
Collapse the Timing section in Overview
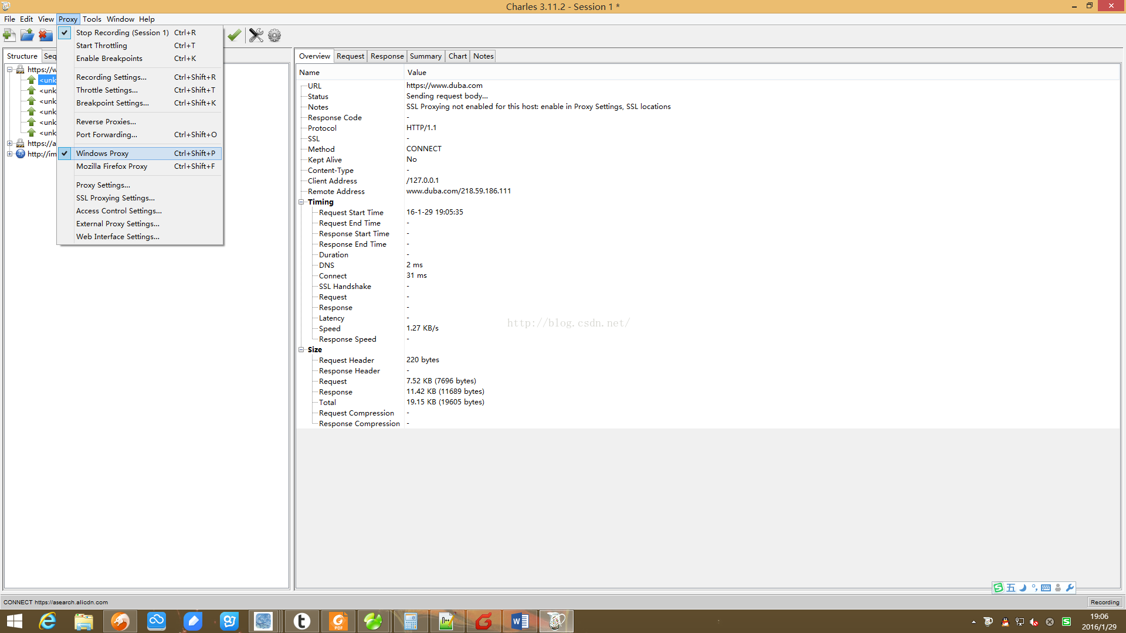[x=301, y=202]
